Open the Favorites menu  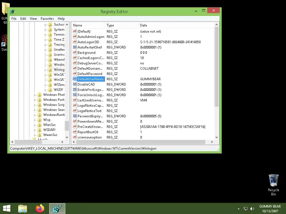(47, 19)
